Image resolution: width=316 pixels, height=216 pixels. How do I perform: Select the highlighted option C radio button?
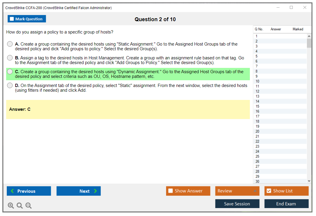click(10, 72)
